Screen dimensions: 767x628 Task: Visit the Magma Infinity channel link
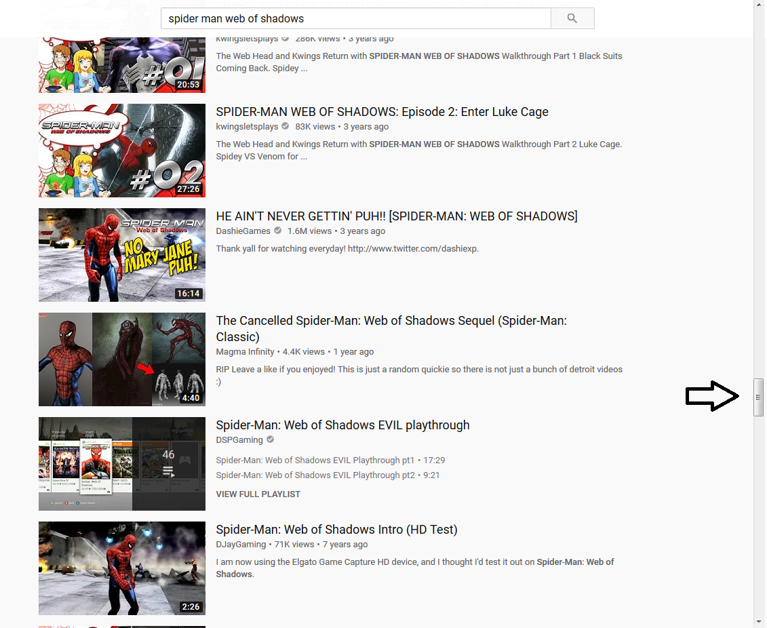point(245,352)
